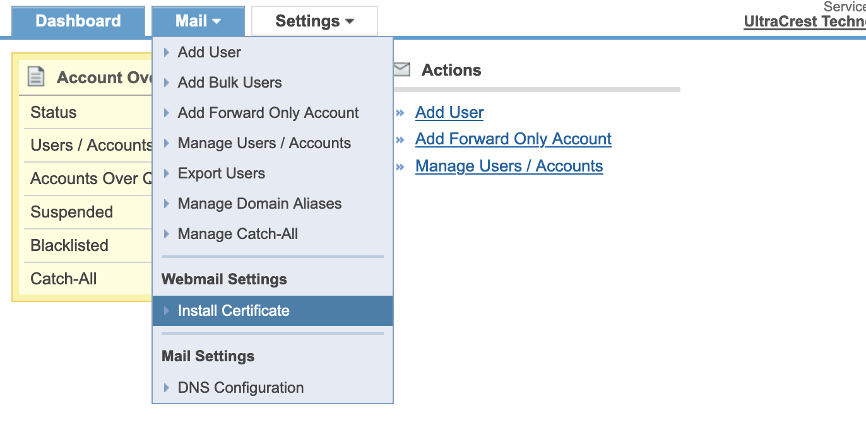Click the Suspended overview row
The height and width of the screenshot is (435, 866).
click(x=88, y=212)
